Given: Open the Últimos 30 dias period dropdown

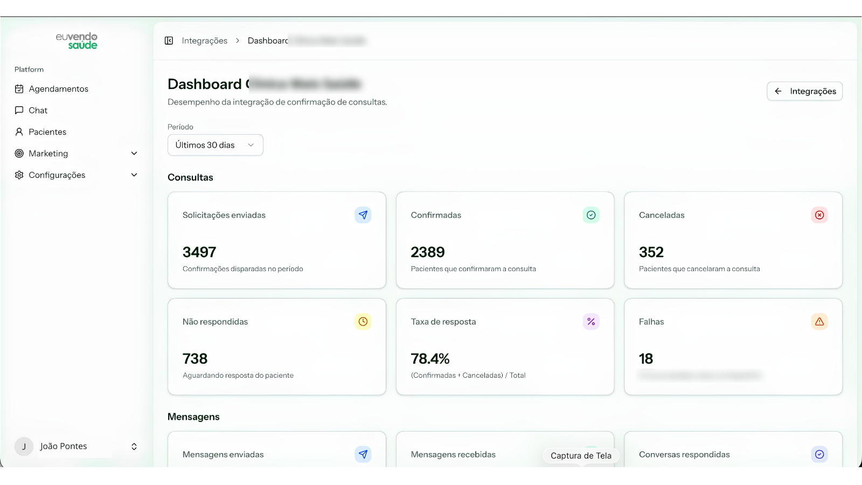Looking at the screenshot, I should 215,145.
